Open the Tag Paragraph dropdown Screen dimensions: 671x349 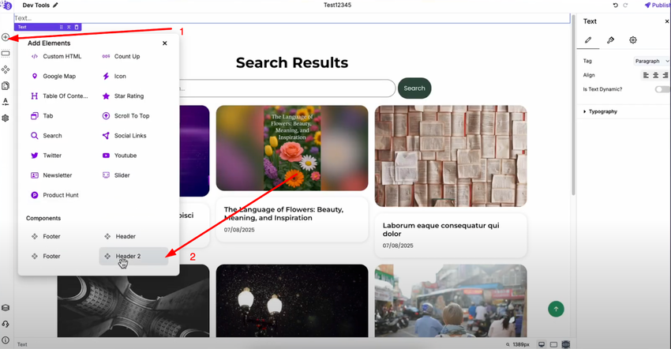tap(651, 62)
